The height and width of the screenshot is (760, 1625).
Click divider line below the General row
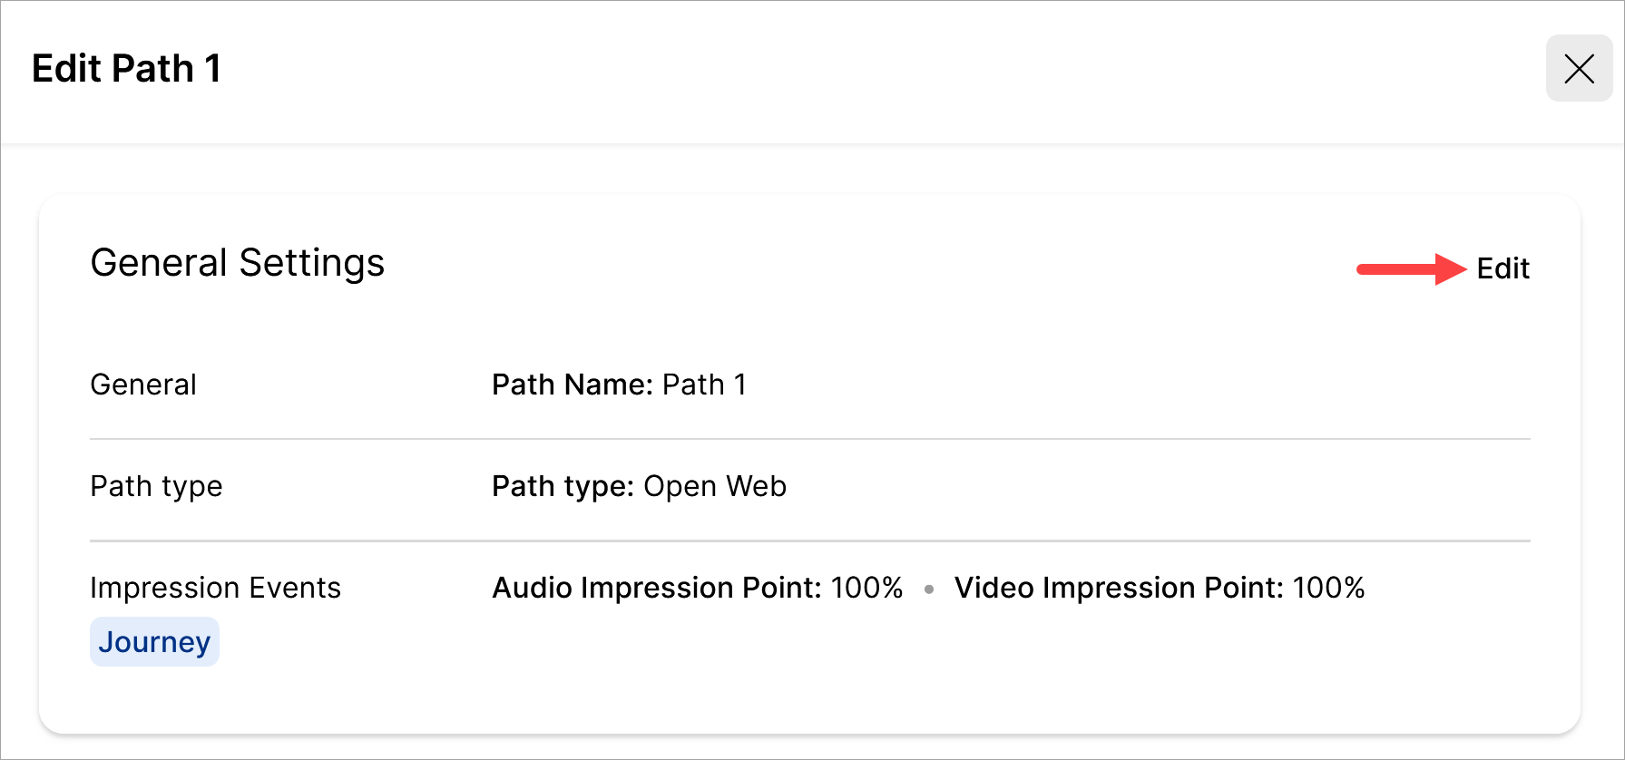809,439
